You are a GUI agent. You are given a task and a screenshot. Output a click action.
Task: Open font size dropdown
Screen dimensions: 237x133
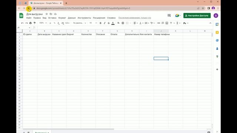[x=93, y=23]
